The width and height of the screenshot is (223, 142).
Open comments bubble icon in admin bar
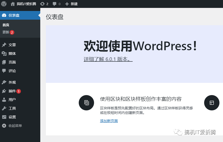[x=55, y=4]
